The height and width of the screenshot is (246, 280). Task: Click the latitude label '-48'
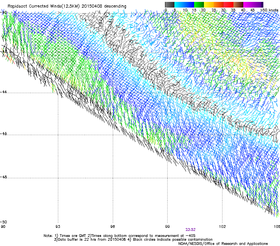pos(3,177)
